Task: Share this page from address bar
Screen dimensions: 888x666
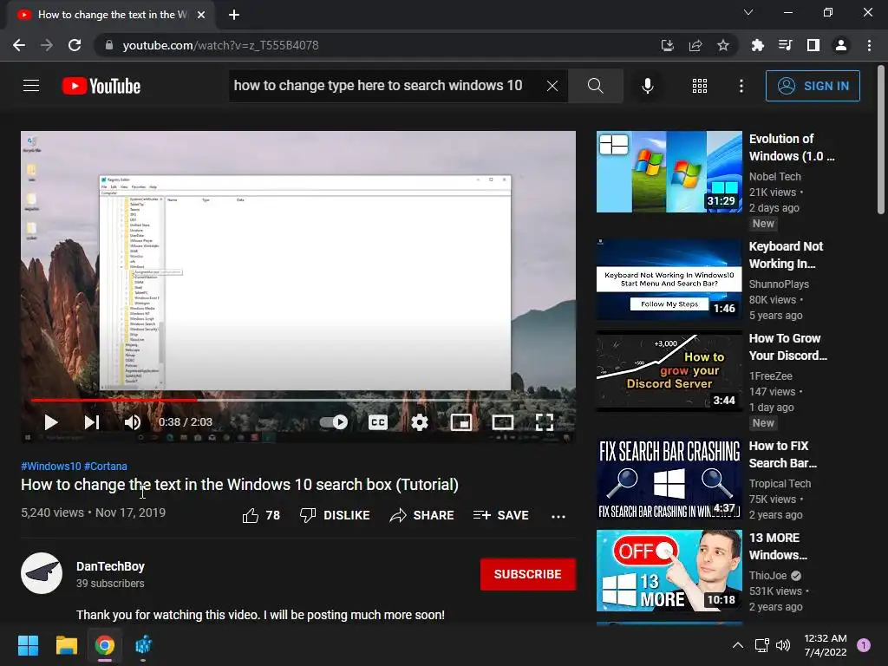Action: [695, 45]
